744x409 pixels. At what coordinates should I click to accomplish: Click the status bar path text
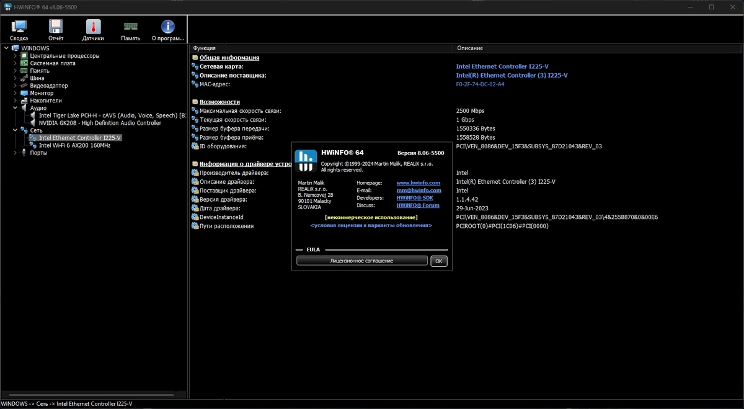click(x=66, y=404)
